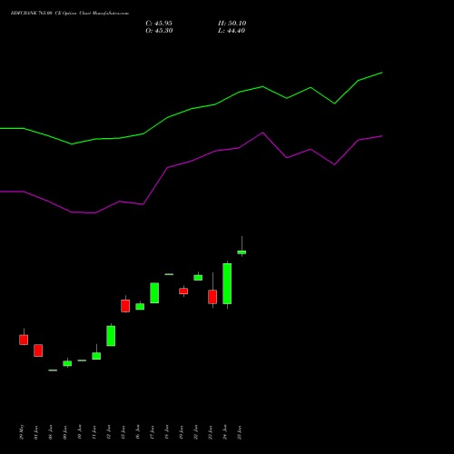This screenshot has width=454, height=454.
Task: Click the purple indicator line
Action: point(192,162)
